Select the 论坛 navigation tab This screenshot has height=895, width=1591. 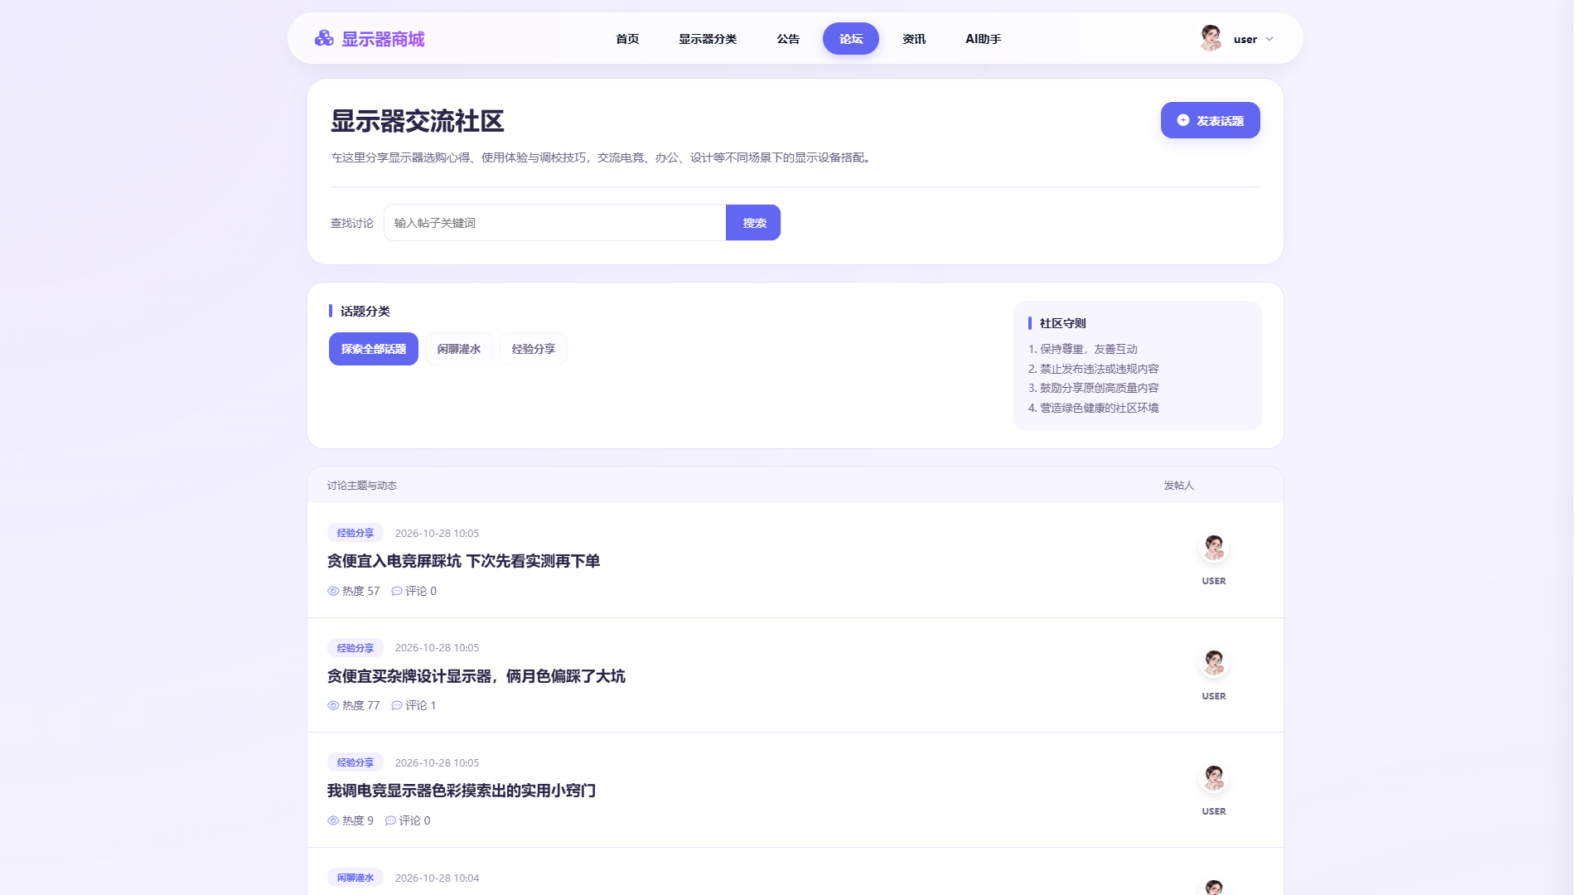(851, 39)
